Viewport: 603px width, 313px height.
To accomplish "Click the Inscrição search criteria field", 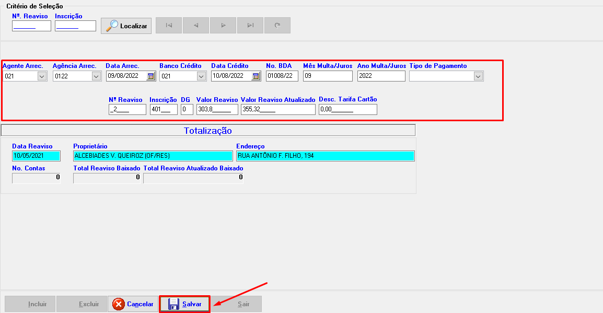I will (75, 26).
